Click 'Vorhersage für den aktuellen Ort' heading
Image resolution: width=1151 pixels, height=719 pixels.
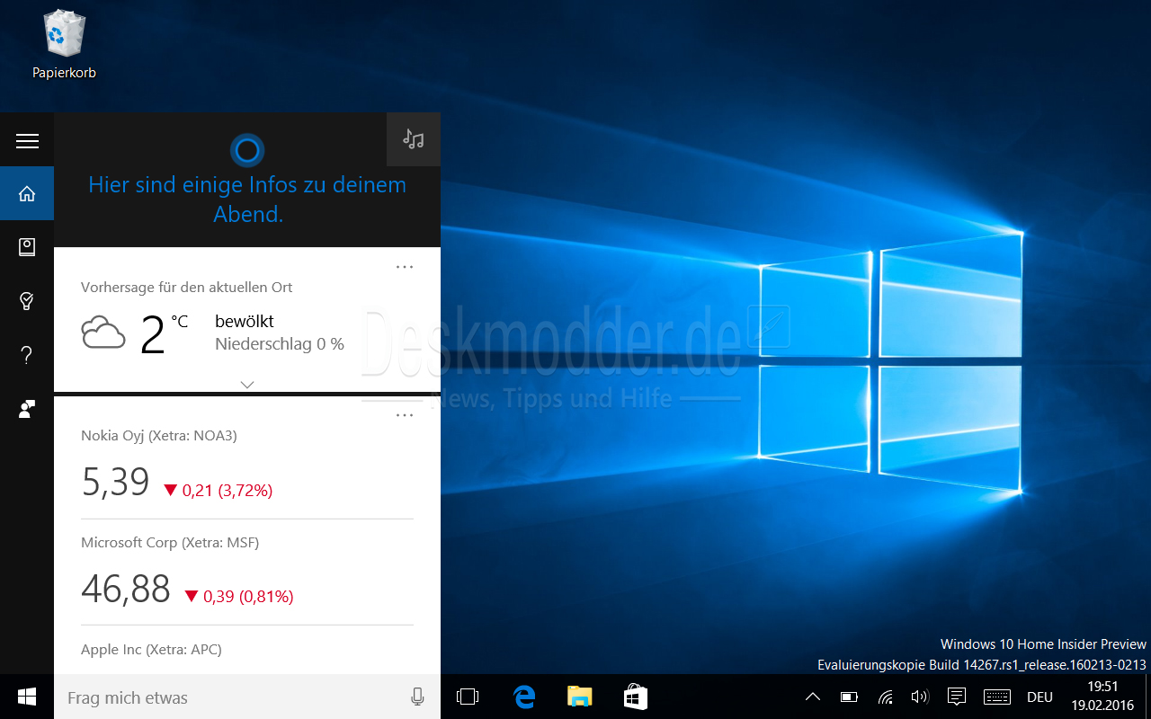[186, 288]
